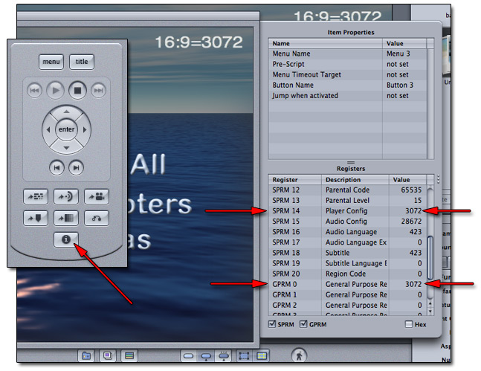The width and height of the screenshot is (481, 371).
Task: Click the audio stream select icon
Action: pyautogui.click(x=66, y=198)
